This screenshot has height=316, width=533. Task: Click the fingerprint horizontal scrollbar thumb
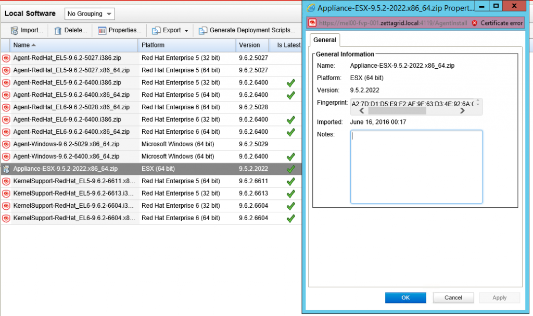click(397, 111)
